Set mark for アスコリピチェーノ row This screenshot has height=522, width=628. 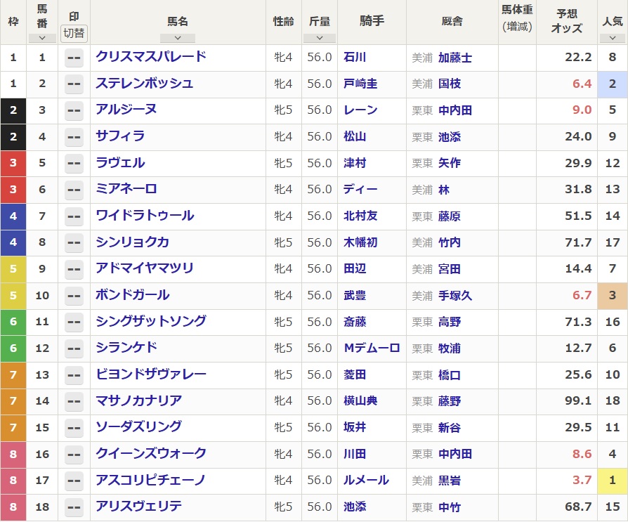click(x=74, y=481)
